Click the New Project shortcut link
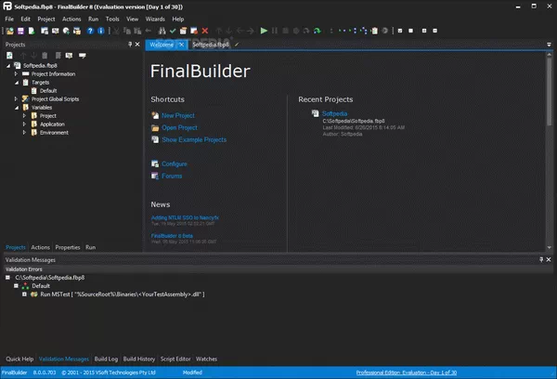 (x=178, y=115)
